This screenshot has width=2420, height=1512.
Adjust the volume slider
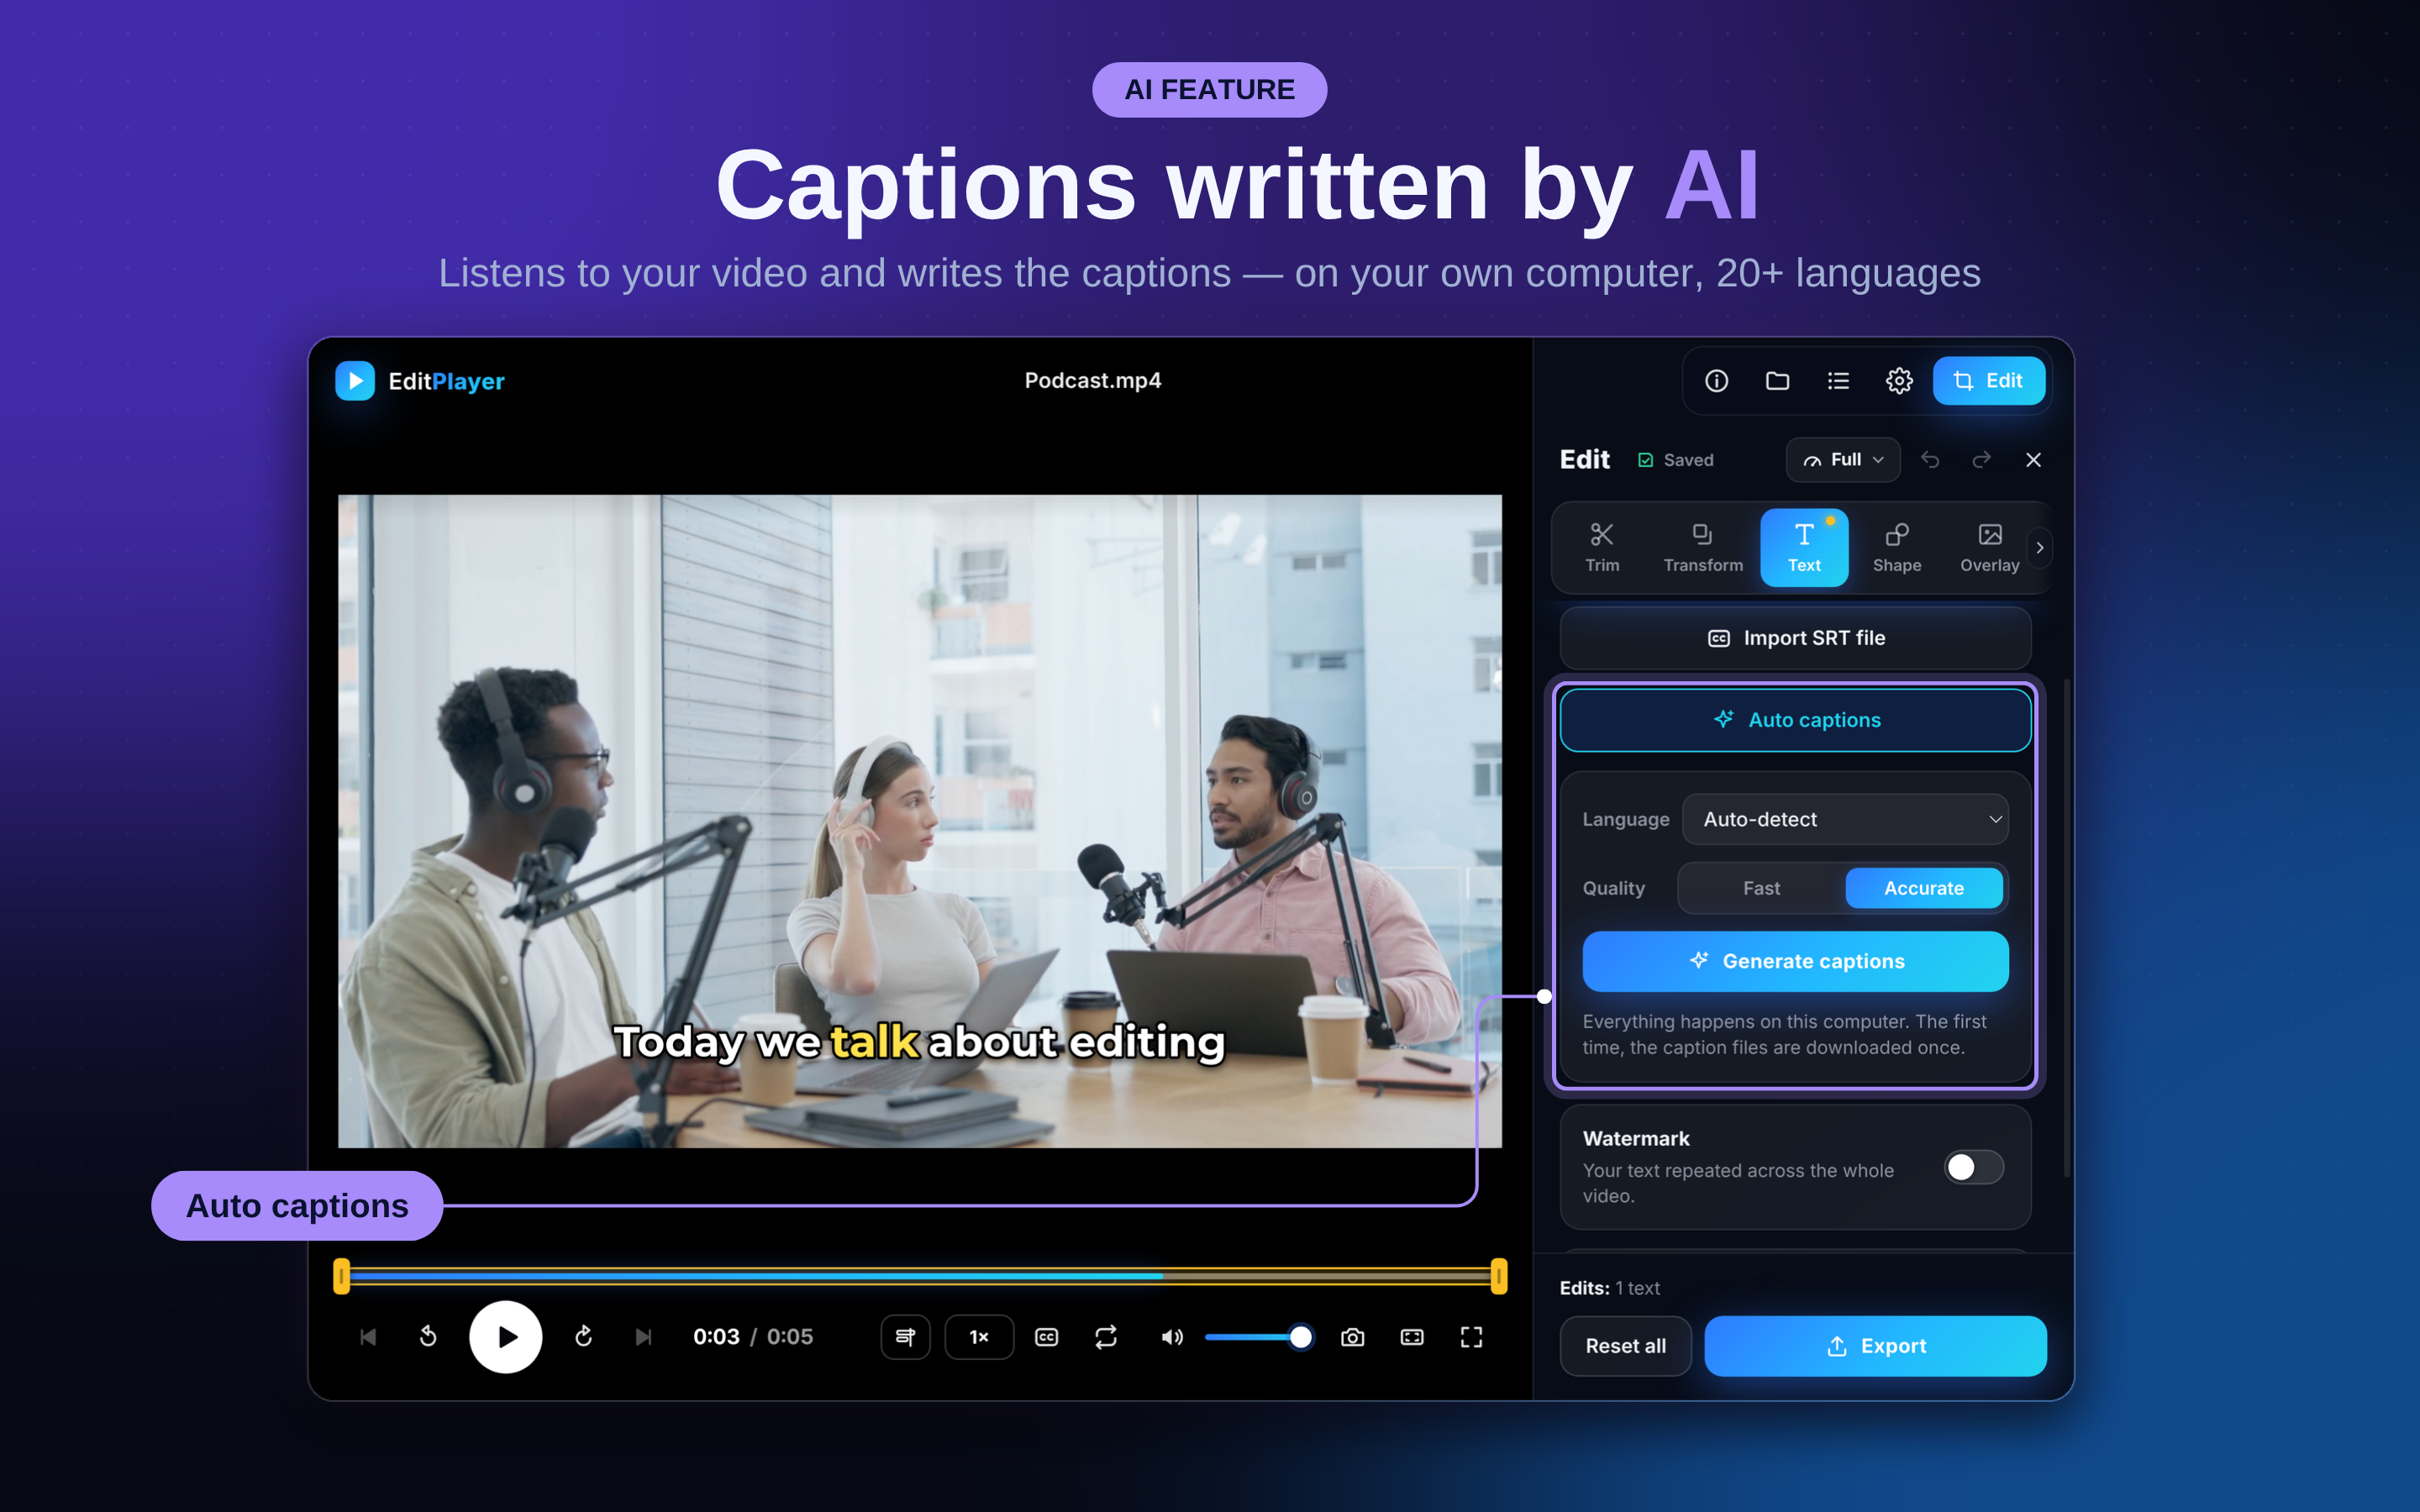pos(1259,1337)
